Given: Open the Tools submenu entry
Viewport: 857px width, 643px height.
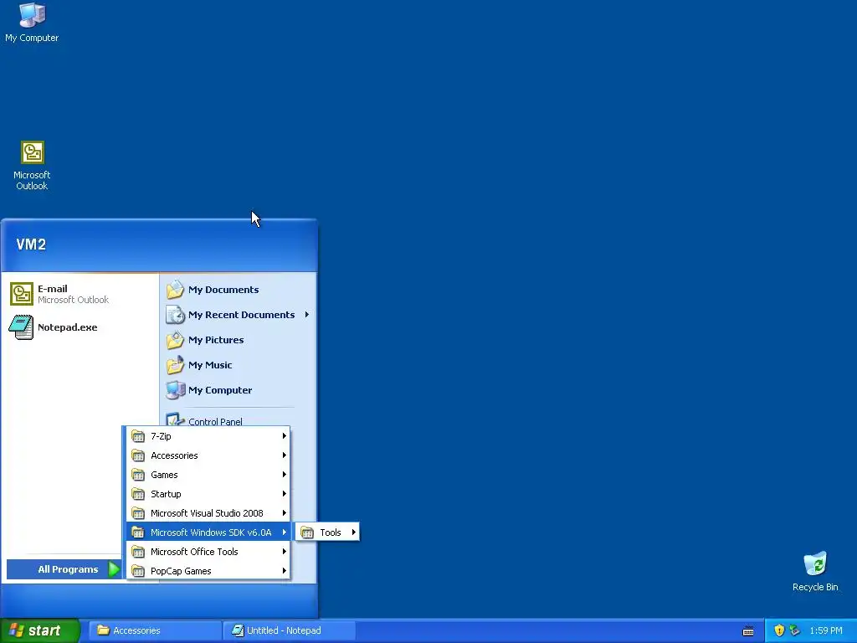Looking at the screenshot, I should tap(327, 532).
